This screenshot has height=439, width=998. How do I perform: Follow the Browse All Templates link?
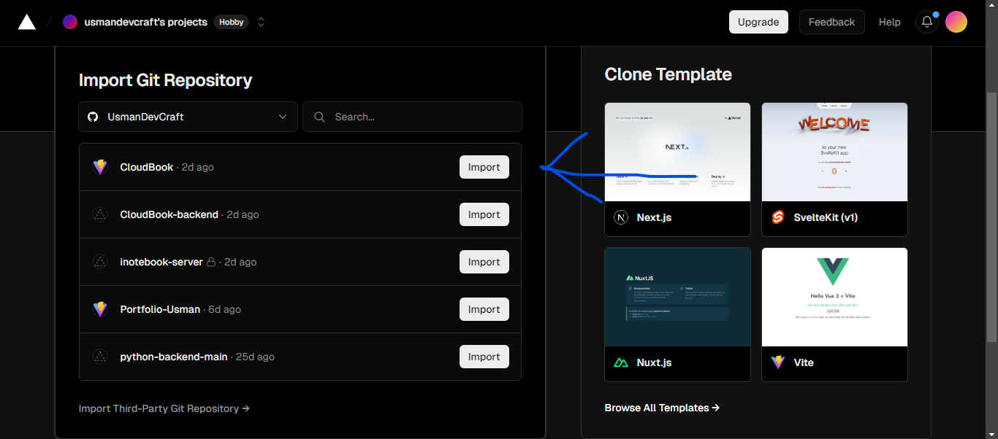point(661,408)
